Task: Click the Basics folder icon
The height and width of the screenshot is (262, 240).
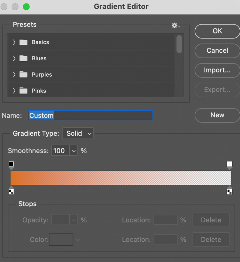Action: pos(23,42)
